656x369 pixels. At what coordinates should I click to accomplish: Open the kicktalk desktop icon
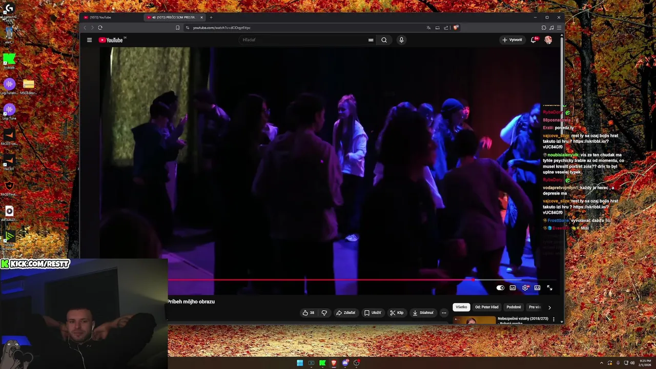(x=9, y=61)
